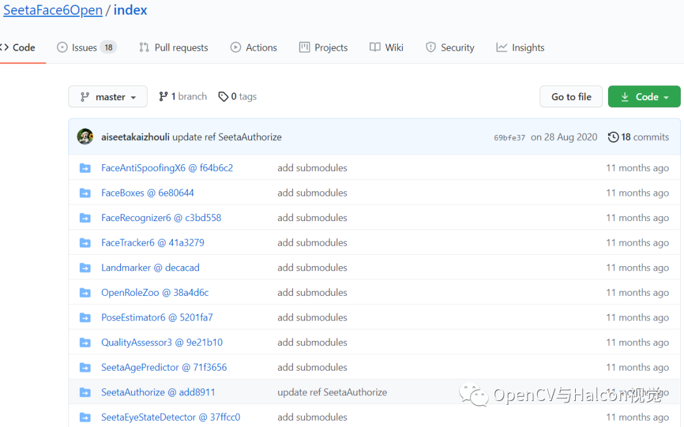The image size is (684, 427).
Task: Click the SeetaAuthorize submodule folder icon
Action: 85,392
